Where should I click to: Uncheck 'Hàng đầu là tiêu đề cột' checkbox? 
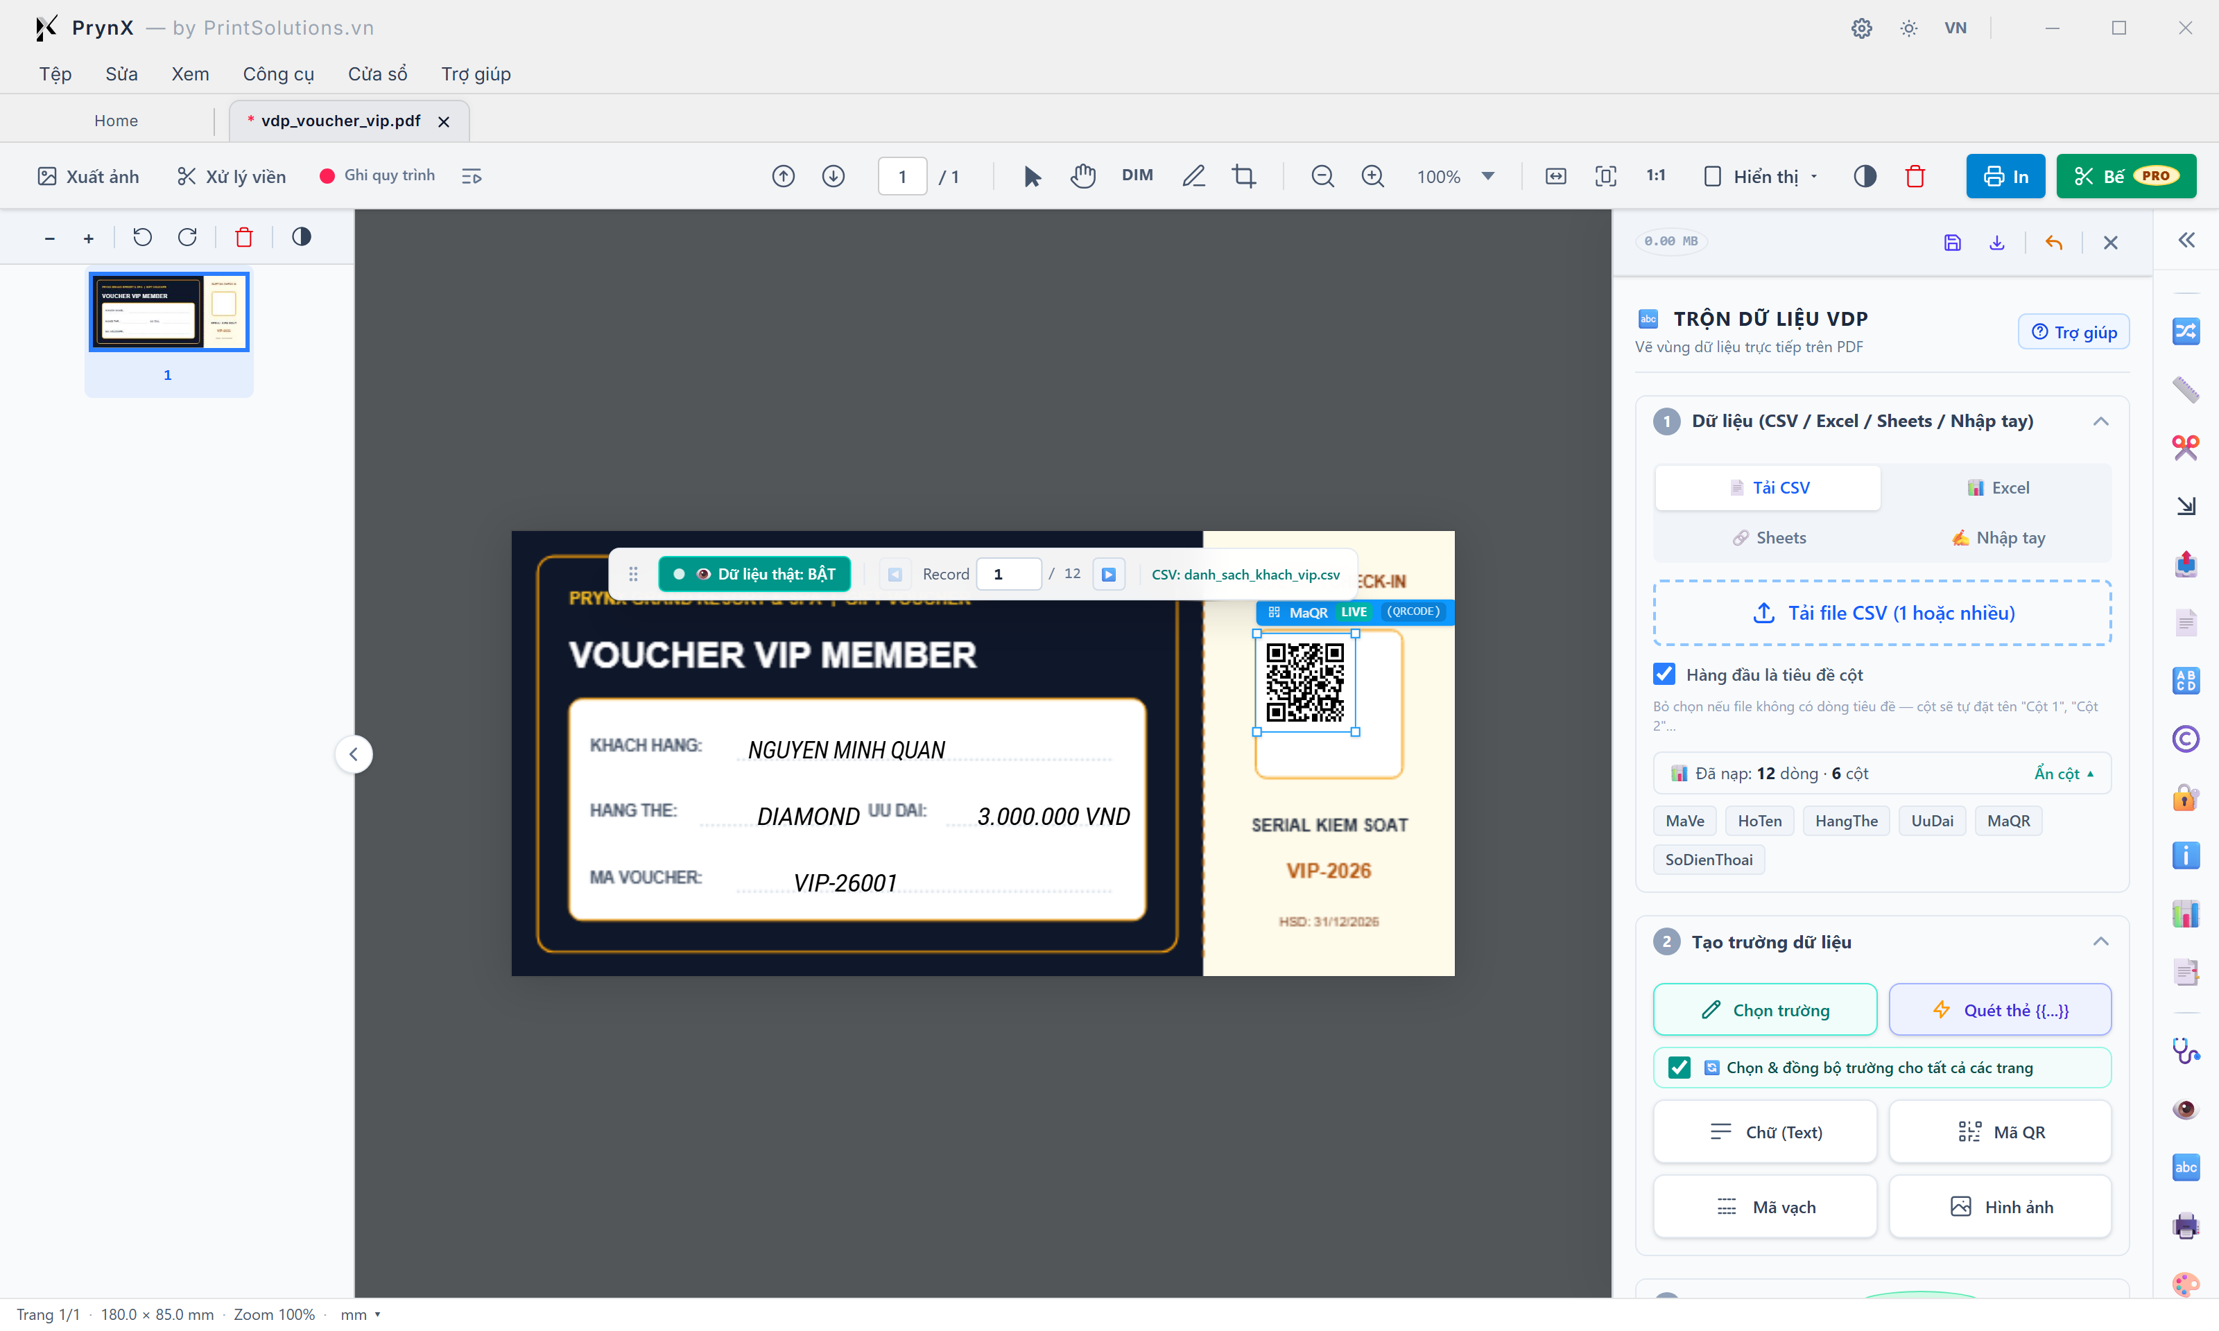coord(1664,675)
